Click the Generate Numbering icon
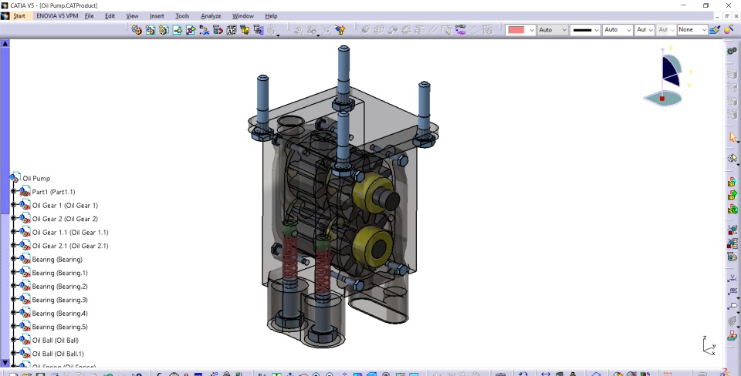The width and height of the screenshot is (741, 376). (231, 30)
